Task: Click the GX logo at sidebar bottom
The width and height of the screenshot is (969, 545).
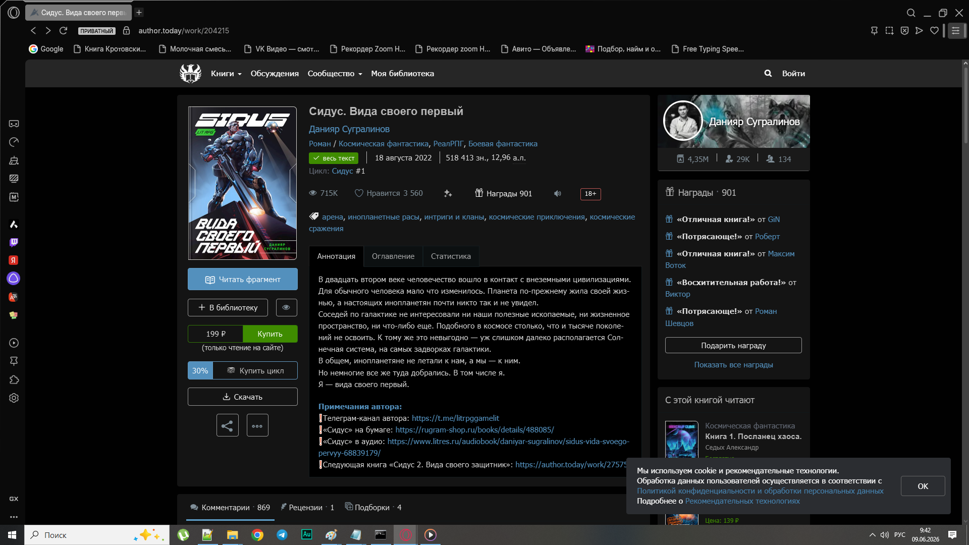Action: click(x=14, y=499)
